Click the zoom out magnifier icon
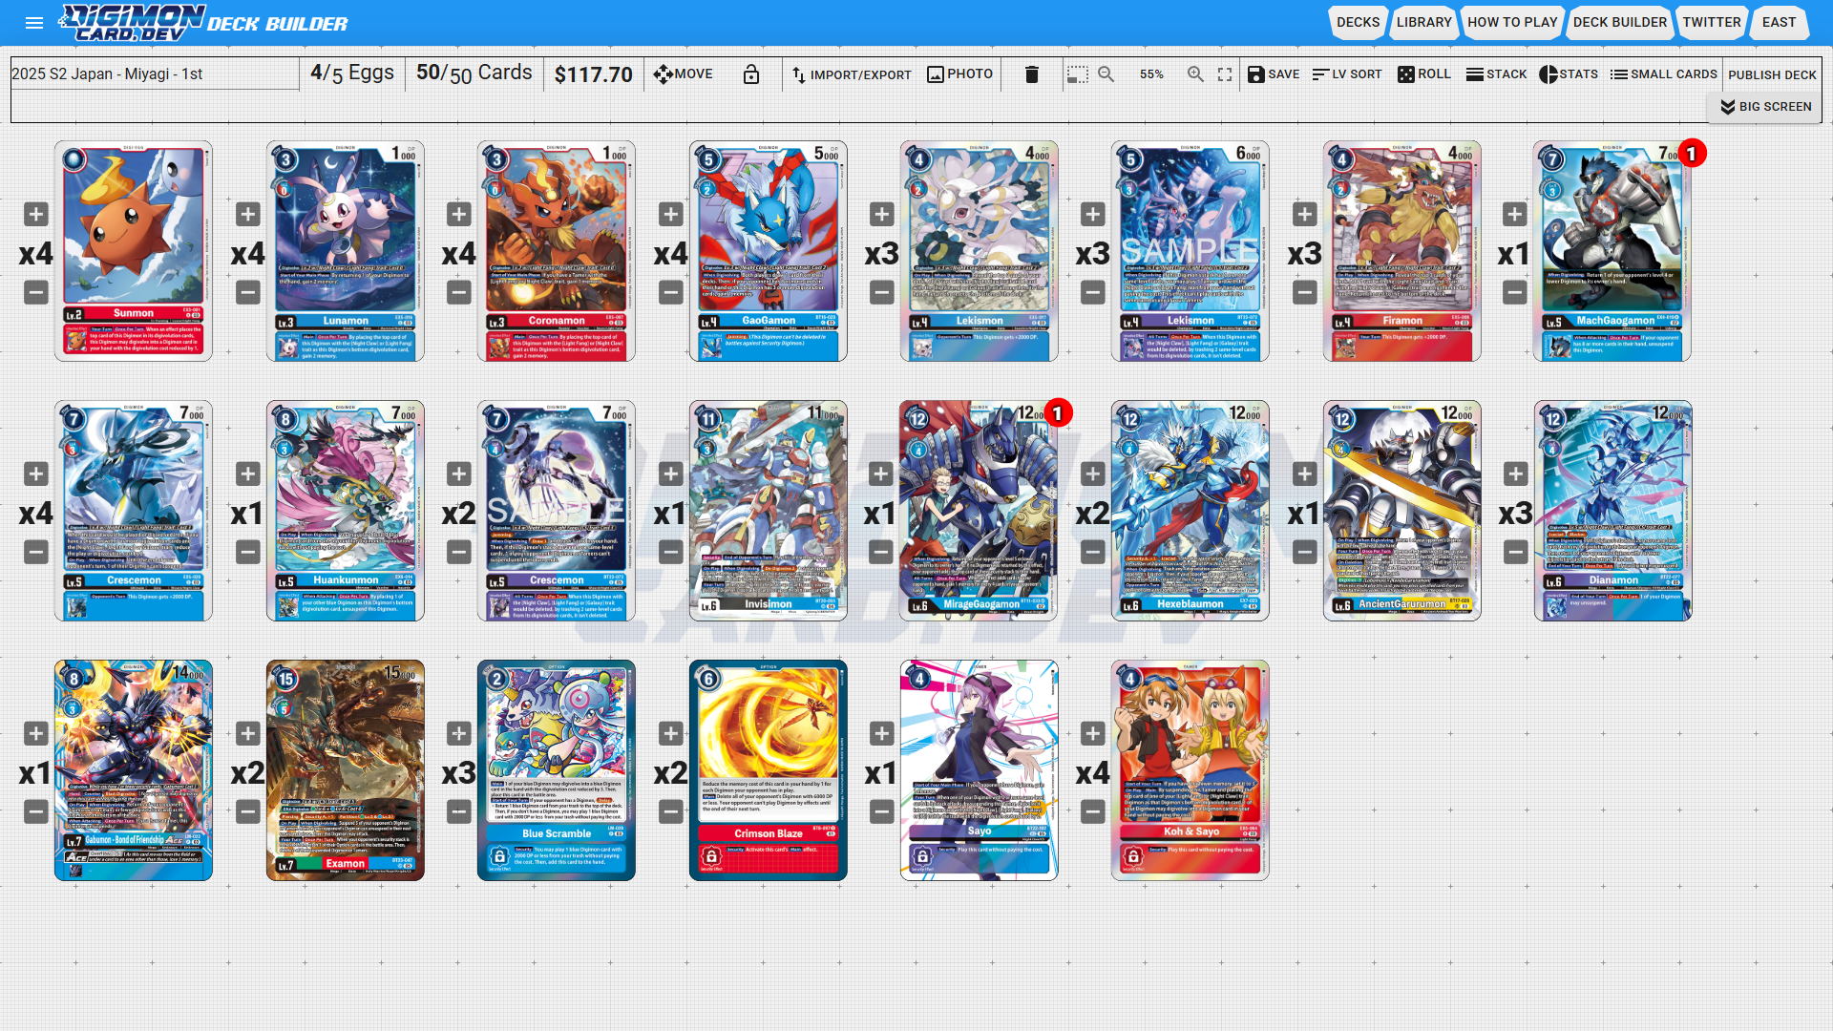Viewport: 1833px width, 1031px height. pyautogui.click(x=1106, y=74)
